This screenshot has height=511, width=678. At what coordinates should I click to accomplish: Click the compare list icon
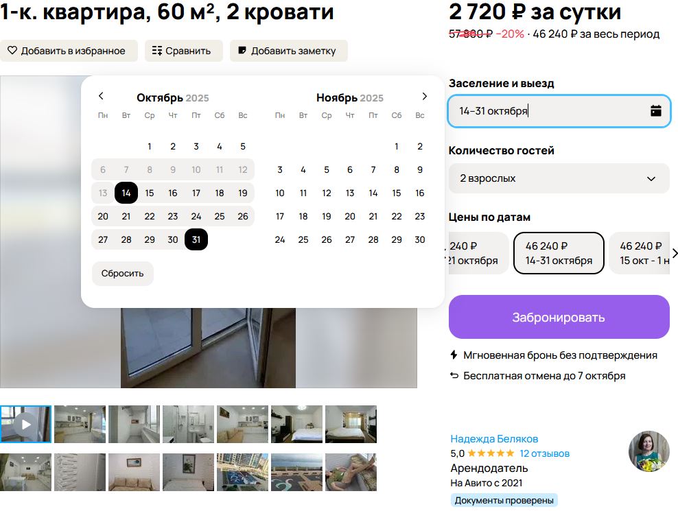(157, 51)
